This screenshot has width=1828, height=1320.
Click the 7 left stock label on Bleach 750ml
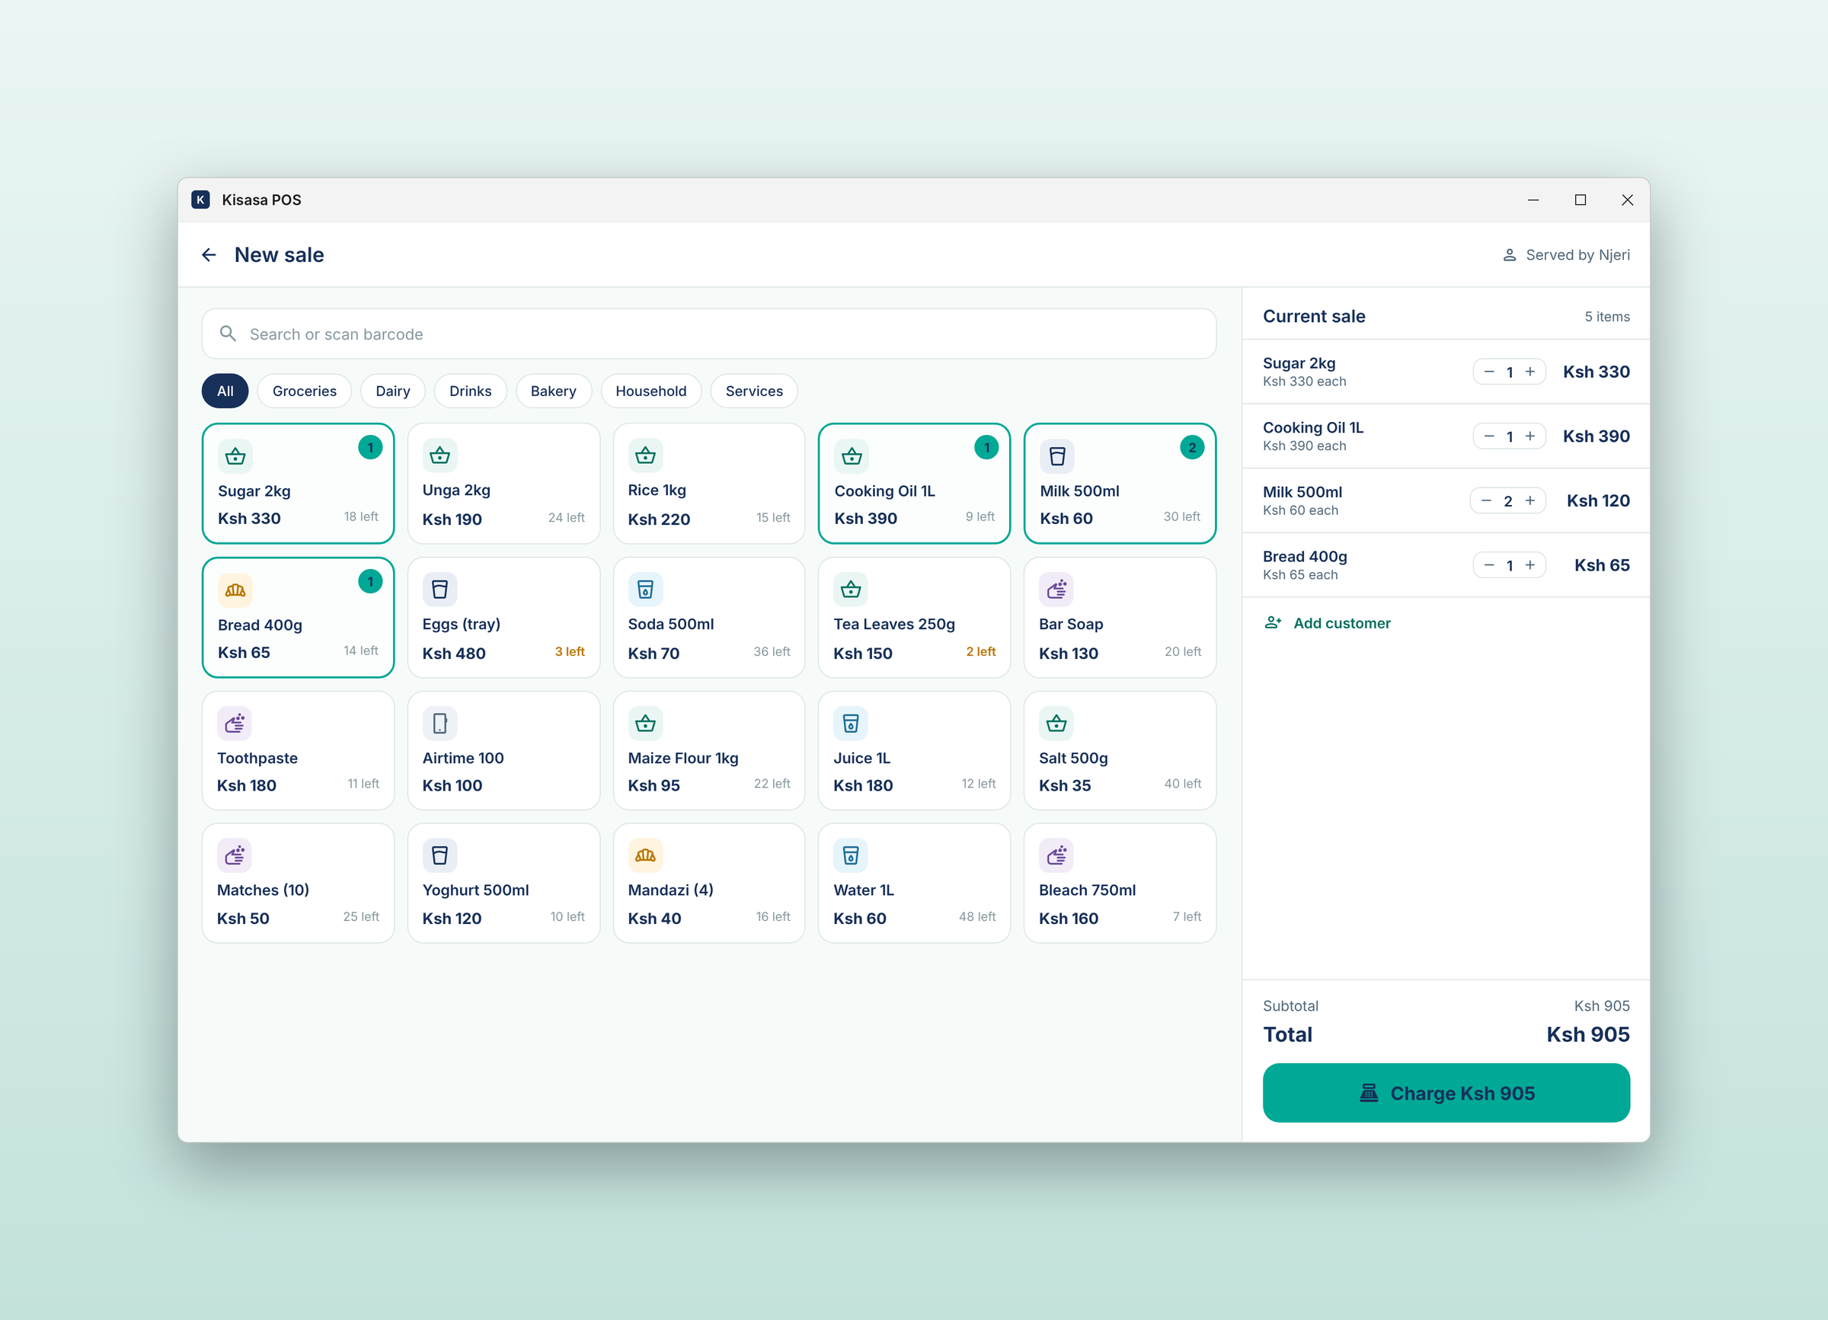(1187, 916)
